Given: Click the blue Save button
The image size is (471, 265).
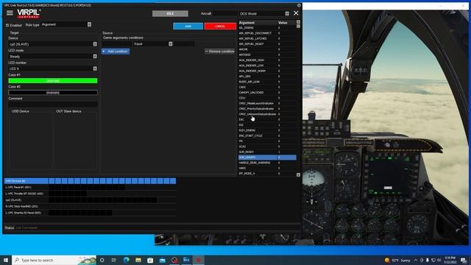Looking at the screenshot, I should coord(188,26).
